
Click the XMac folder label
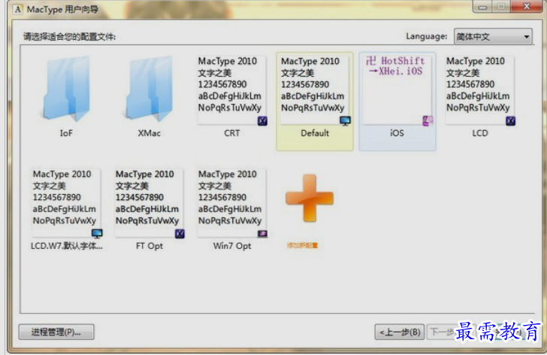pyautogui.click(x=150, y=133)
